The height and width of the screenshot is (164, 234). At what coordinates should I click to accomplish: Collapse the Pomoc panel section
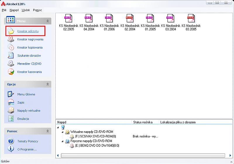point(48,131)
